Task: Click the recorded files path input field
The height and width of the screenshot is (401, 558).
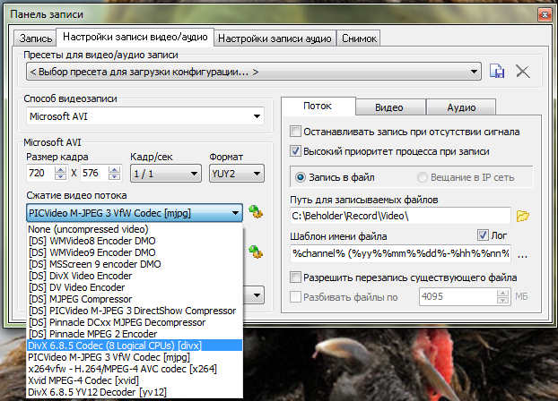Action: [x=399, y=216]
